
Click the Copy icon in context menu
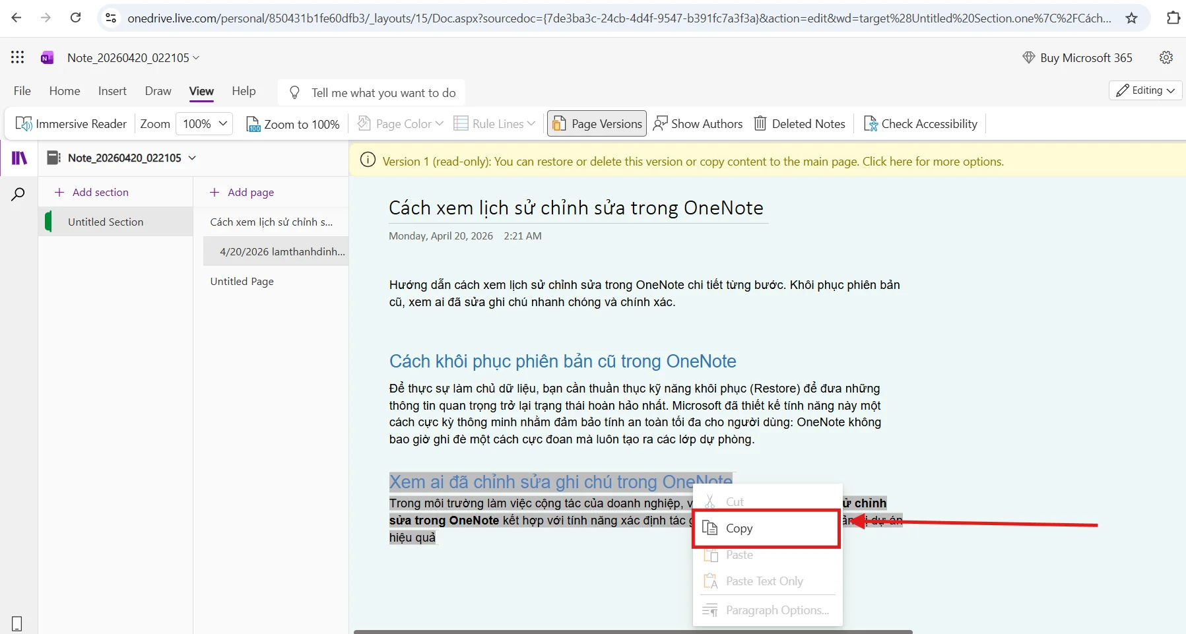coord(710,528)
